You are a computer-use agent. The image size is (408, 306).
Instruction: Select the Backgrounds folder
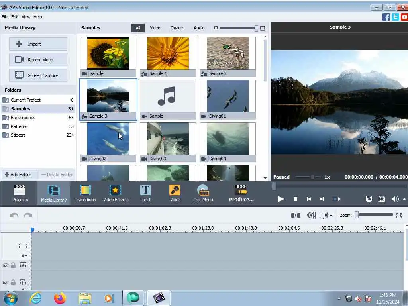pos(38,118)
